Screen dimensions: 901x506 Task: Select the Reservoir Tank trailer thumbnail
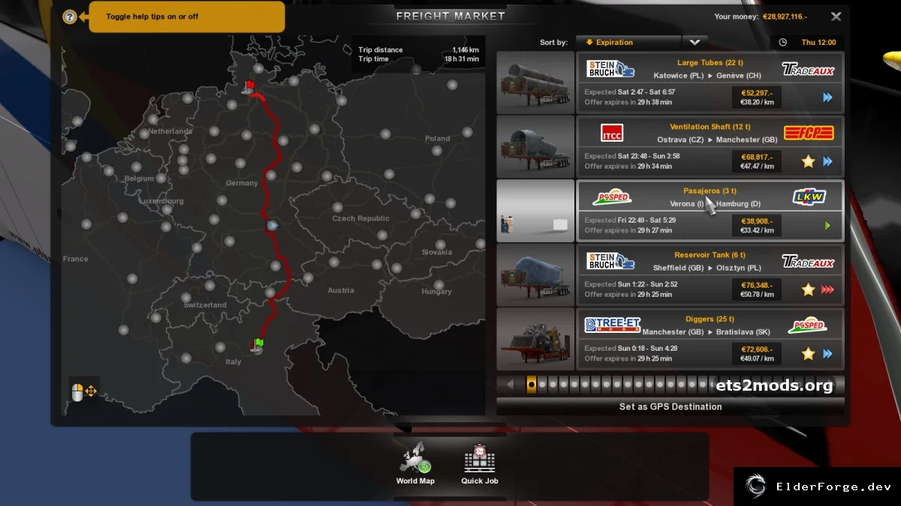pos(535,274)
